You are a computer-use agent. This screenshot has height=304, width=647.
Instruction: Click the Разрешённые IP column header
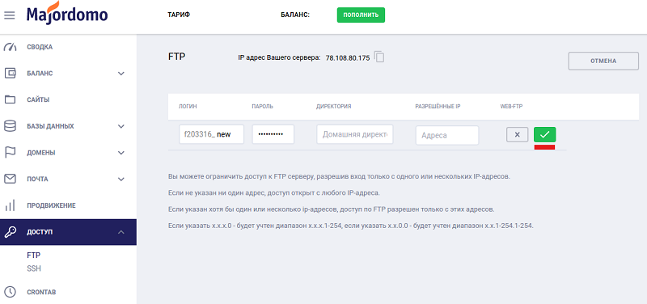click(x=438, y=107)
